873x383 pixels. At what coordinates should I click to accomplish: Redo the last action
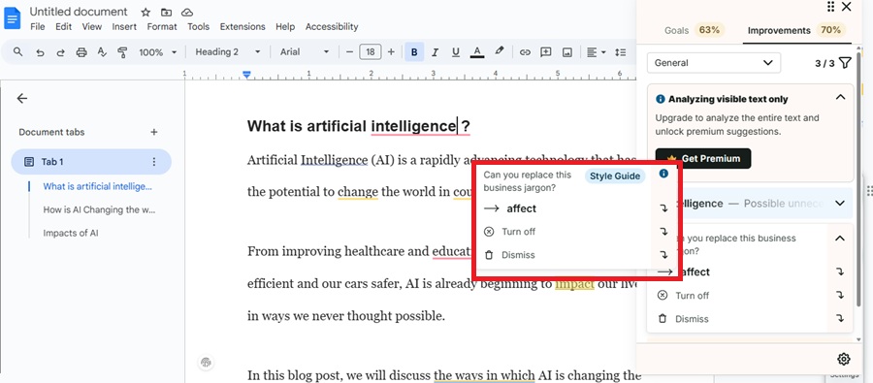pyautogui.click(x=60, y=52)
